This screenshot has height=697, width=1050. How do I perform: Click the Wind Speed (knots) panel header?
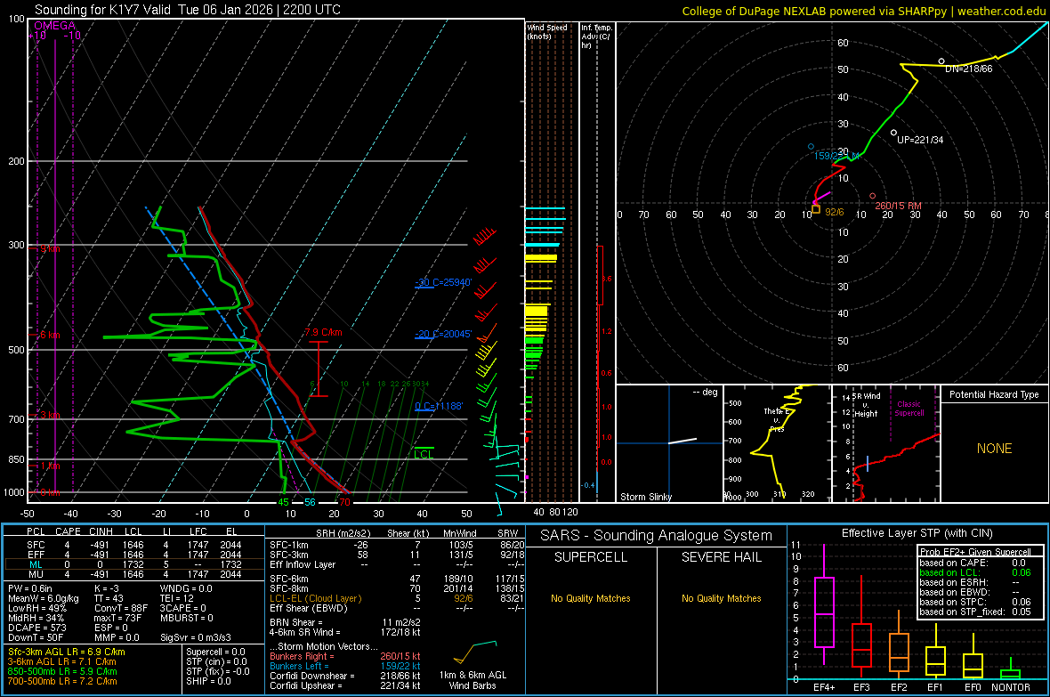(547, 31)
